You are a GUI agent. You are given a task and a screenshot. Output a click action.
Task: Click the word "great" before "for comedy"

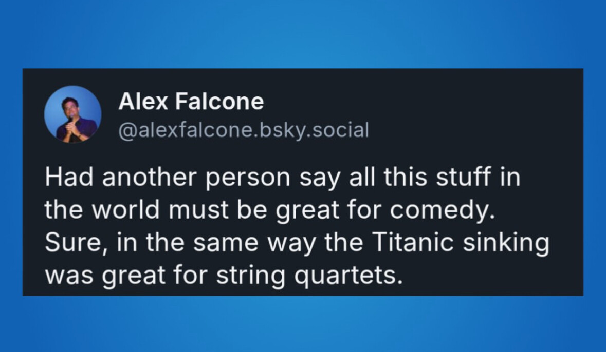coord(307,211)
